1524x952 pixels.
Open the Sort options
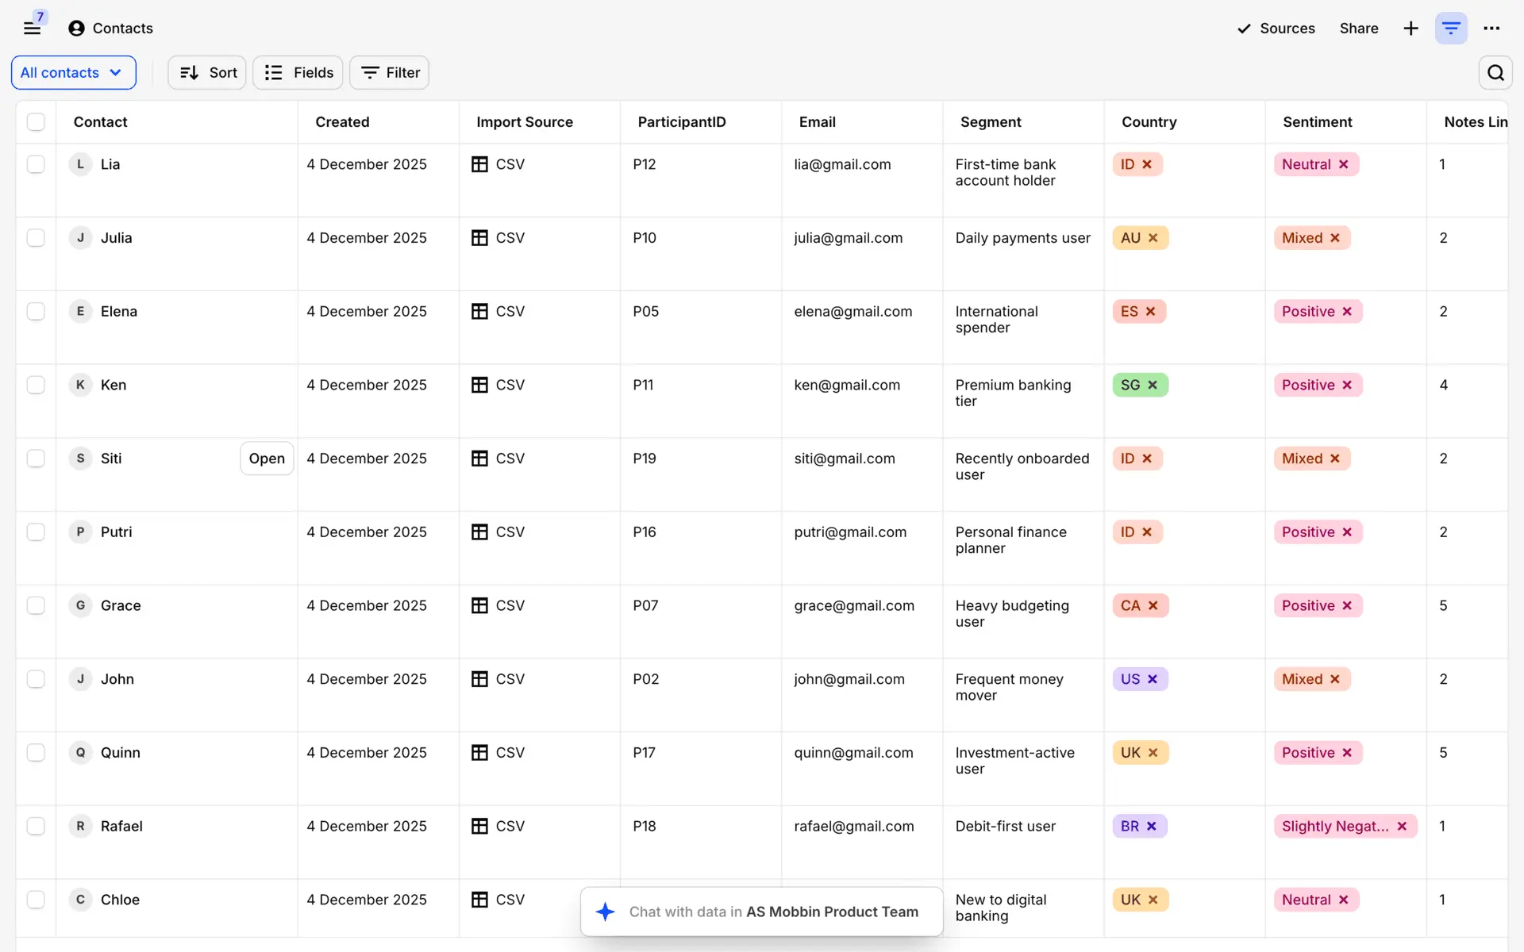pyautogui.click(x=207, y=73)
